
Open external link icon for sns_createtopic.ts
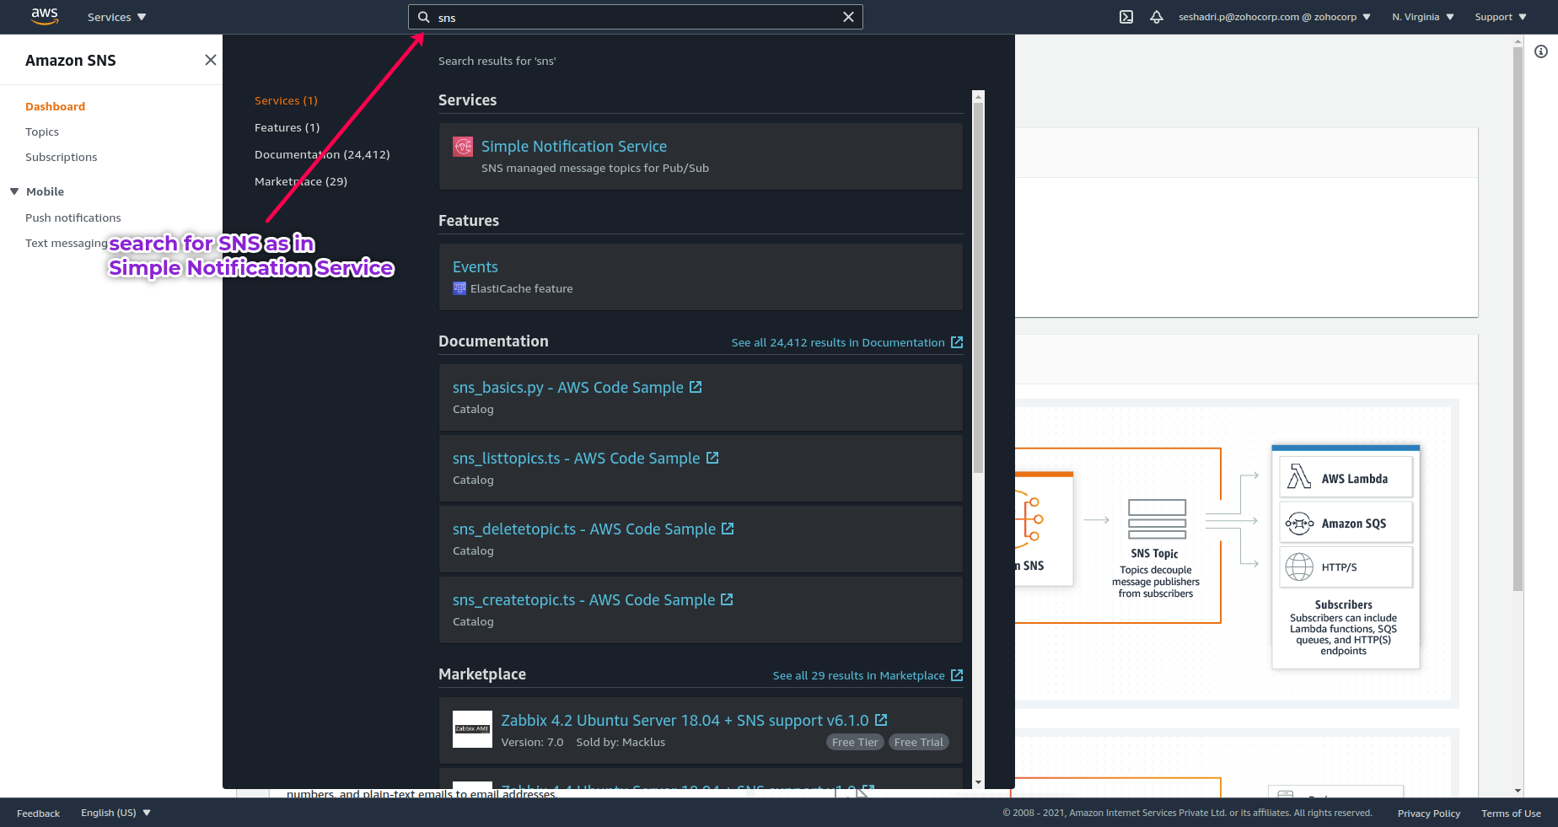(727, 599)
